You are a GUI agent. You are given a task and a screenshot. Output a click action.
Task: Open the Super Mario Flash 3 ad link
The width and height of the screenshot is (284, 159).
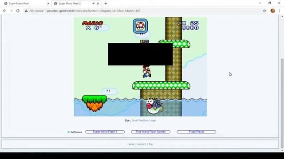coord(105,132)
